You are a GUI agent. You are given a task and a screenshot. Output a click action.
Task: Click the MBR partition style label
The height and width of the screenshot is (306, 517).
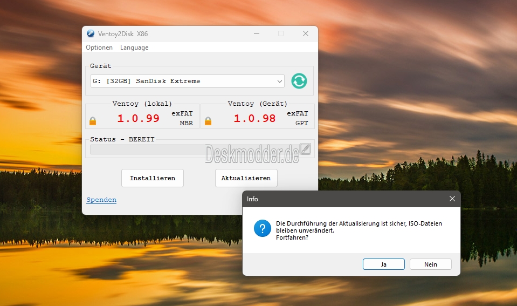[187, 123]
